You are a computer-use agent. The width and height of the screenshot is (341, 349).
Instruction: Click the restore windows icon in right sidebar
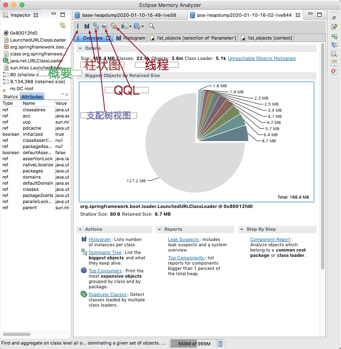tap(334, 18)
